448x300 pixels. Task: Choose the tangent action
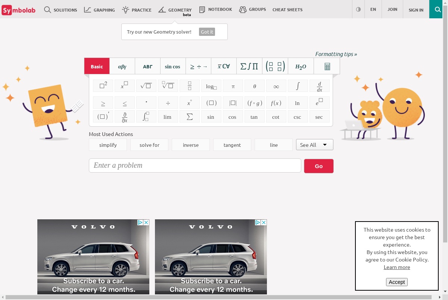232,145
